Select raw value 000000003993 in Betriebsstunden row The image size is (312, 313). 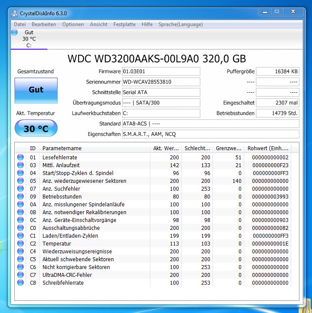[270, 196]
